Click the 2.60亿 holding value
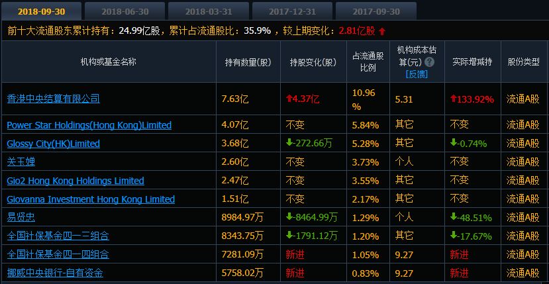The width and height of the screenshot is (549, 284). click(x=235, y=162)
